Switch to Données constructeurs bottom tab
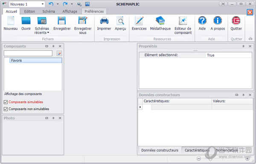Viewport: 256px width, 164px height. pyautogui.click(x=160, y=150)
